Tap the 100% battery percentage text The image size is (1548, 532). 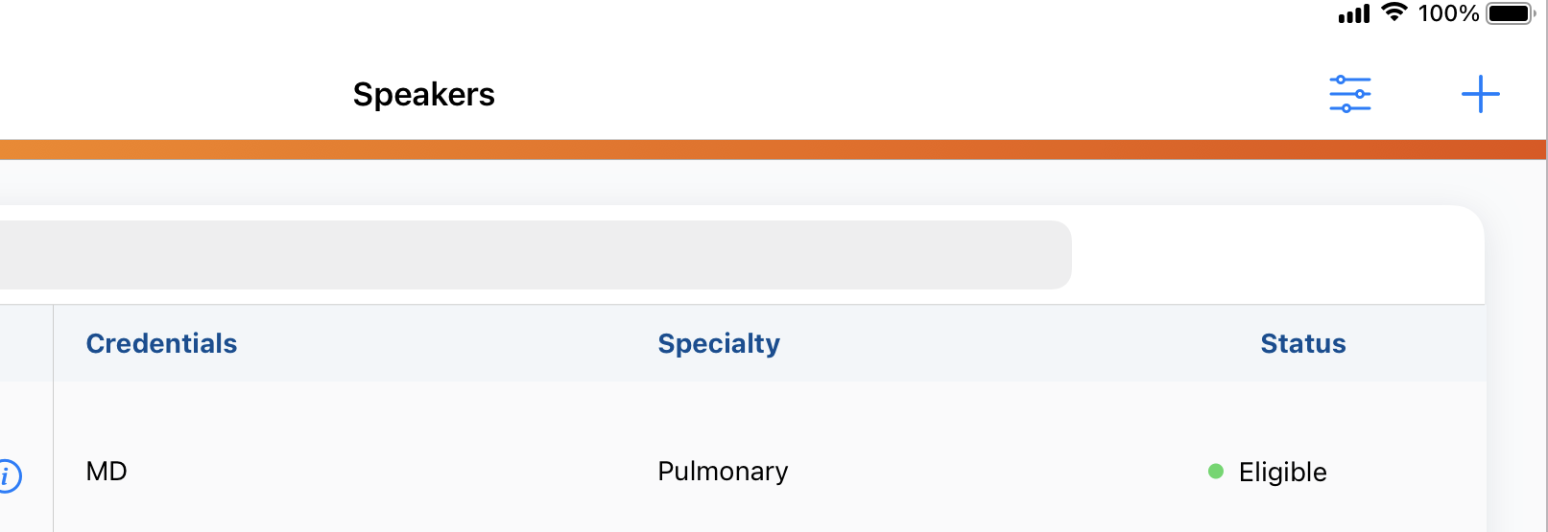[1448, 13]
